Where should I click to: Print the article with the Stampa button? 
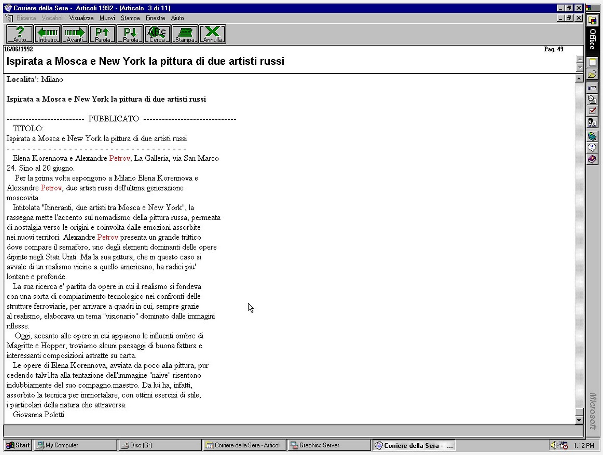click(x=185, y=34)
